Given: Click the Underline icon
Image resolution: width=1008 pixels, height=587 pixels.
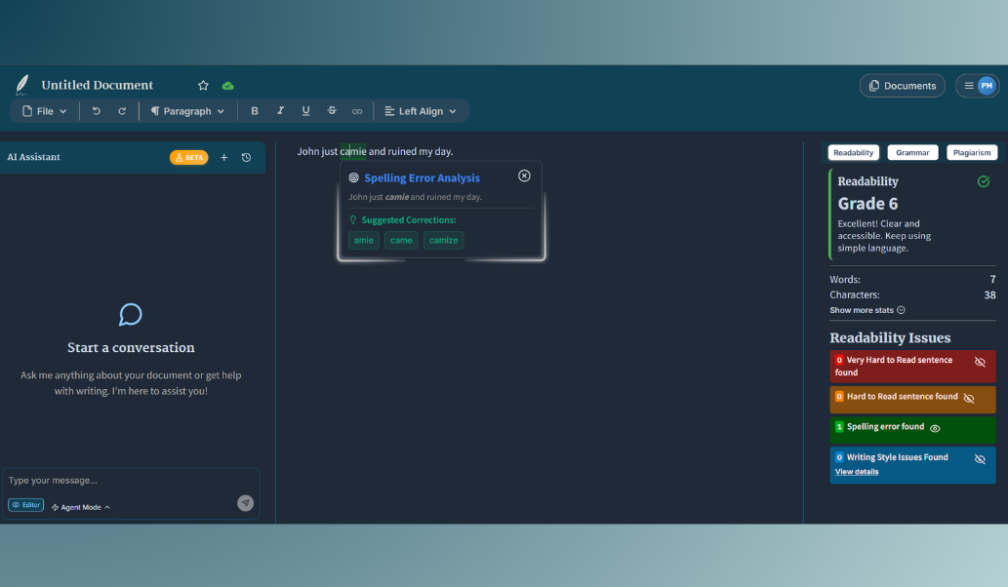Looking at the screenshot, I should [x=305, y=110].
